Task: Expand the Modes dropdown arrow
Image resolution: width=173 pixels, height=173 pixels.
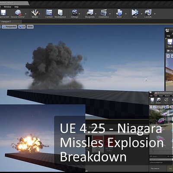Action: point(39,14)
